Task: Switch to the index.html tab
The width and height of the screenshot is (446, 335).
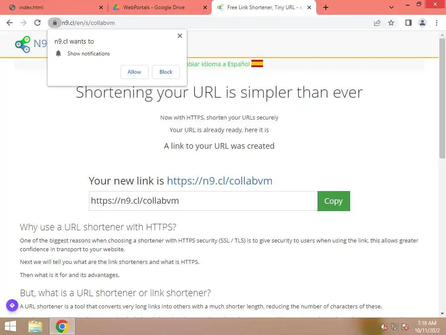Action: pyautogui.click(x=54, y=7)
